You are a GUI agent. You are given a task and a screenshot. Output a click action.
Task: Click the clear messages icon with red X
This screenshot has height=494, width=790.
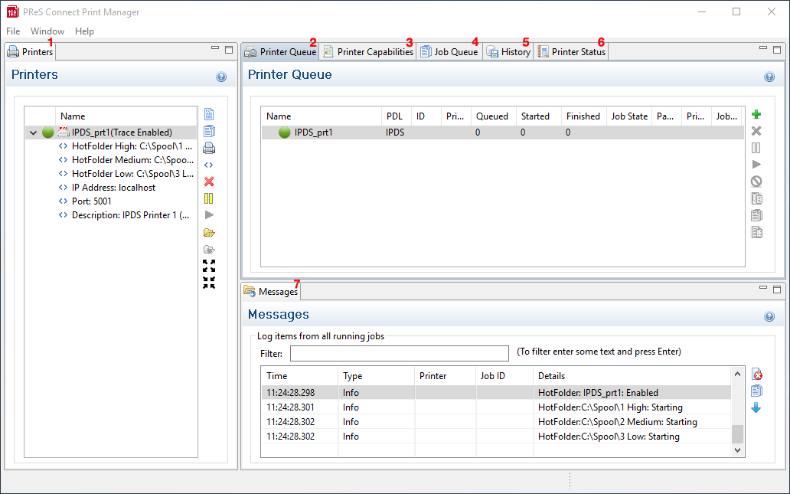tap(756, 375)
